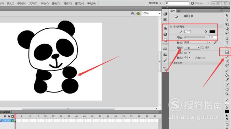231x129 pixels.
Task: Select the Zoom magnifier tool
Action: coord(227,94)
